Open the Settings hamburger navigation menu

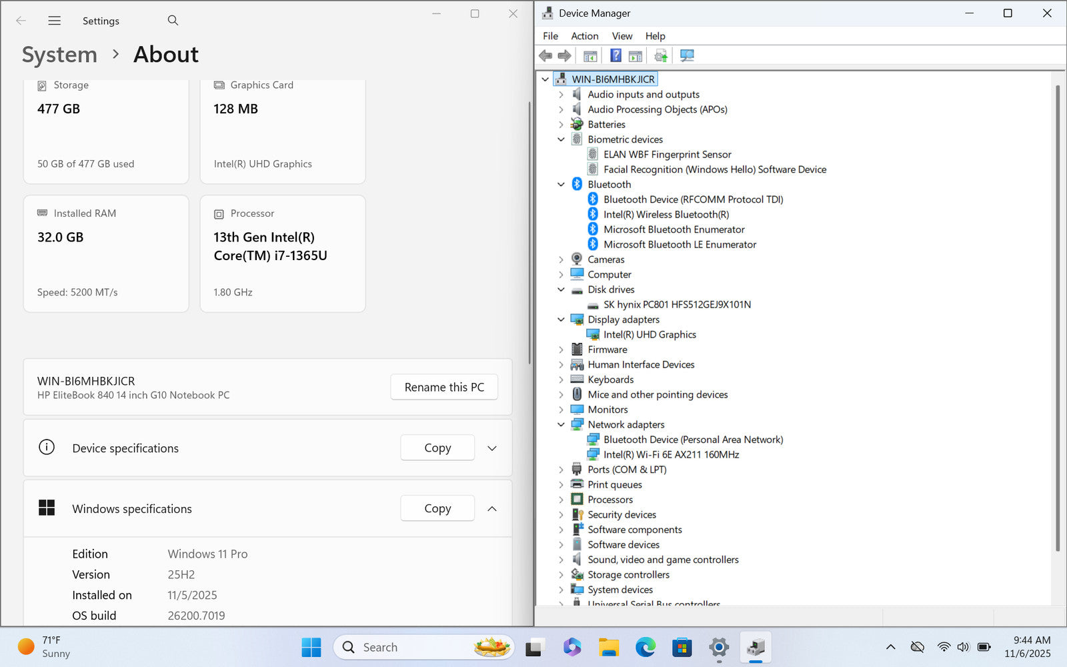55,21
